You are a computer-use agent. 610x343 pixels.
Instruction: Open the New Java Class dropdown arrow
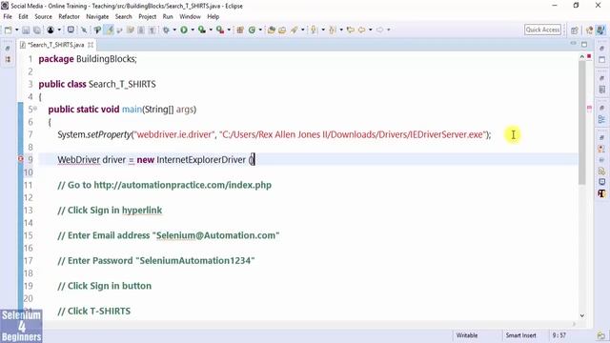pos(260,30)
